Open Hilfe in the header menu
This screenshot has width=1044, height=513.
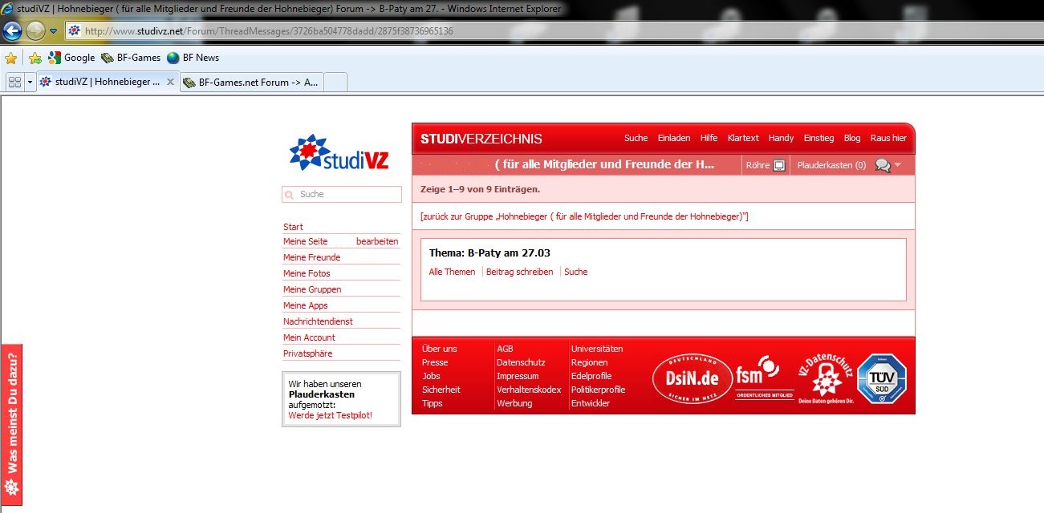click(709, 138)
